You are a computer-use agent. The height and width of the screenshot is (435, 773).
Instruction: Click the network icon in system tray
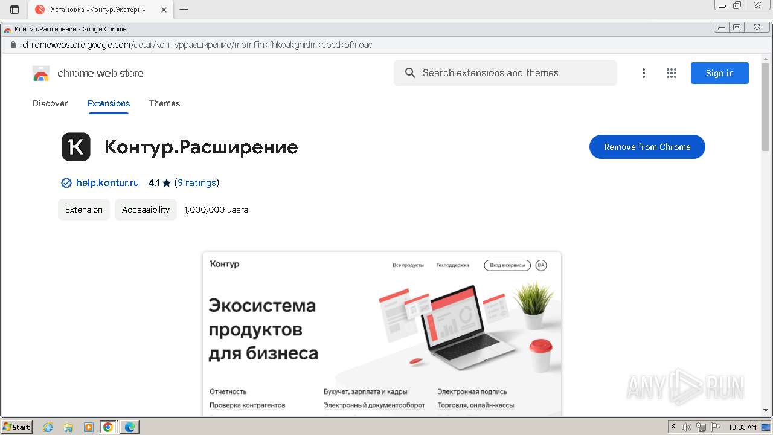point(701,427)
